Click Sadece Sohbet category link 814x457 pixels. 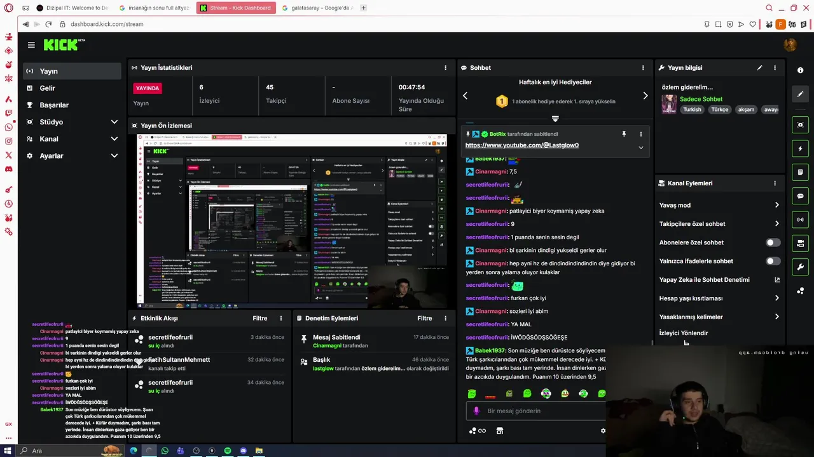coord(701,99)
